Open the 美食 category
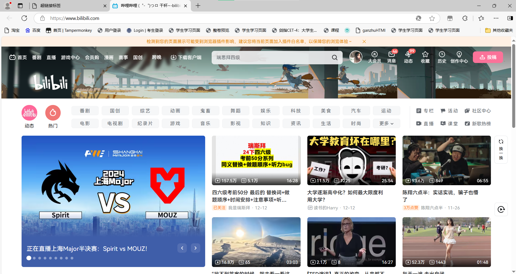516x274 pixels. point(326,111)
